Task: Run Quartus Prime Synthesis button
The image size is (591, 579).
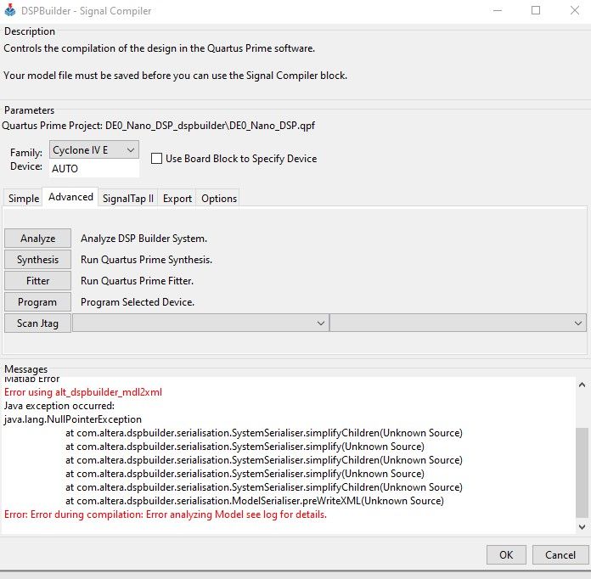Action: click(x=37, y=259)
